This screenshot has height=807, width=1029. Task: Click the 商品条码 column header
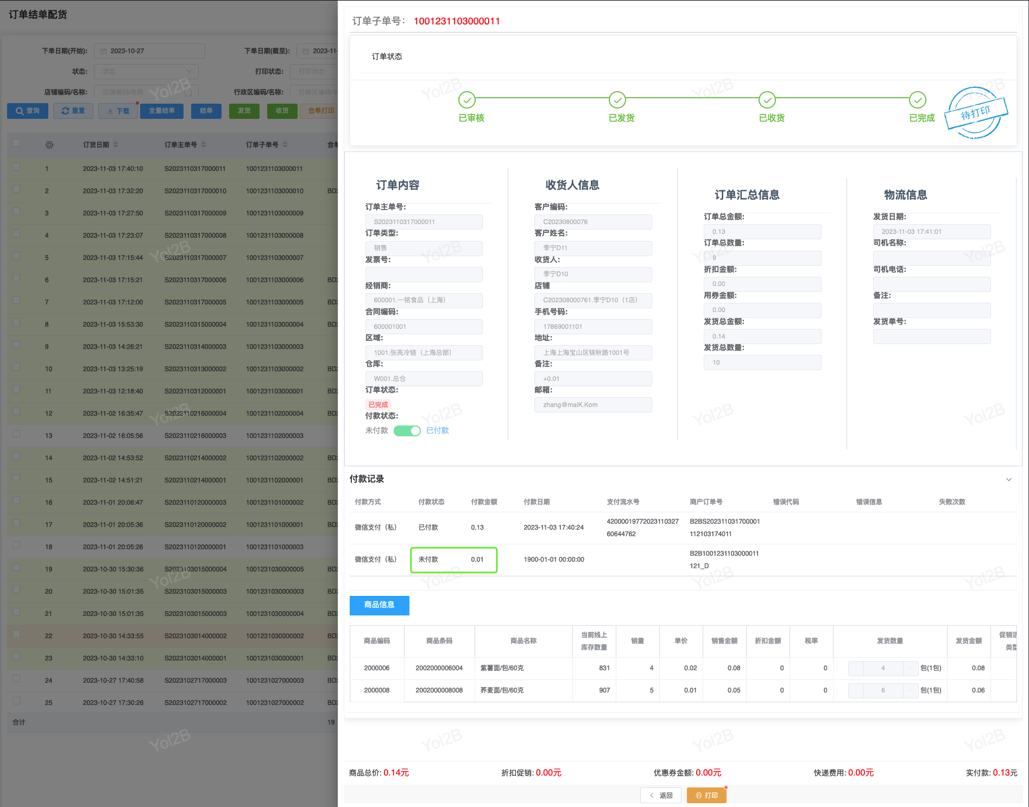tap(439, 641)
